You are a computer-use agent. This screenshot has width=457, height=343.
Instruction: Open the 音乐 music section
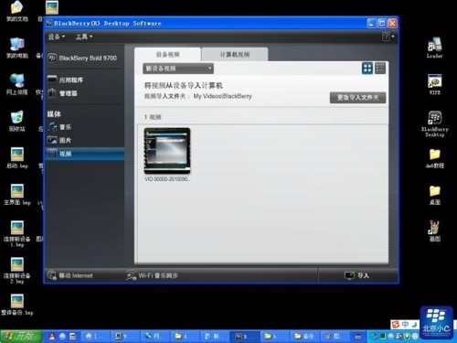point(59,127)
